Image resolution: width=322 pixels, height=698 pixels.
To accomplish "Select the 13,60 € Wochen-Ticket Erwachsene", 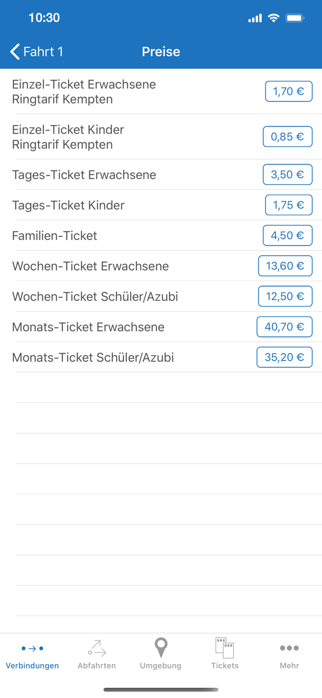I will 285,266.
